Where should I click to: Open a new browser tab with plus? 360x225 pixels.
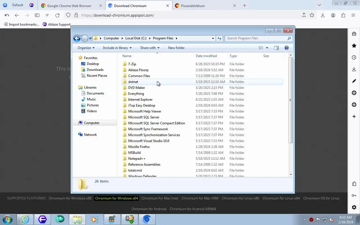[x=244, y=5]
